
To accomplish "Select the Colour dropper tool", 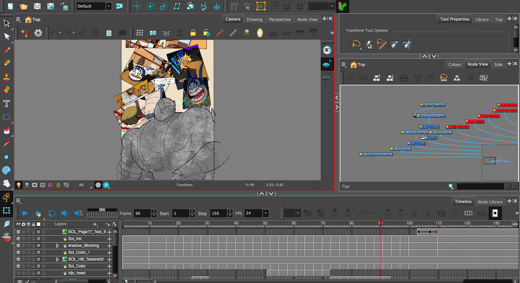I will point(7,143).
